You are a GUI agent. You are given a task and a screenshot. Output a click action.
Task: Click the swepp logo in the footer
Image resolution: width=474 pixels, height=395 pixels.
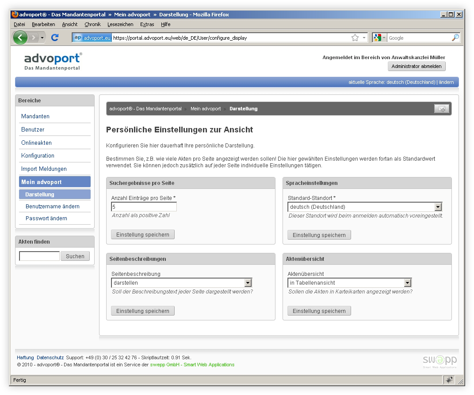pos(440,361)
